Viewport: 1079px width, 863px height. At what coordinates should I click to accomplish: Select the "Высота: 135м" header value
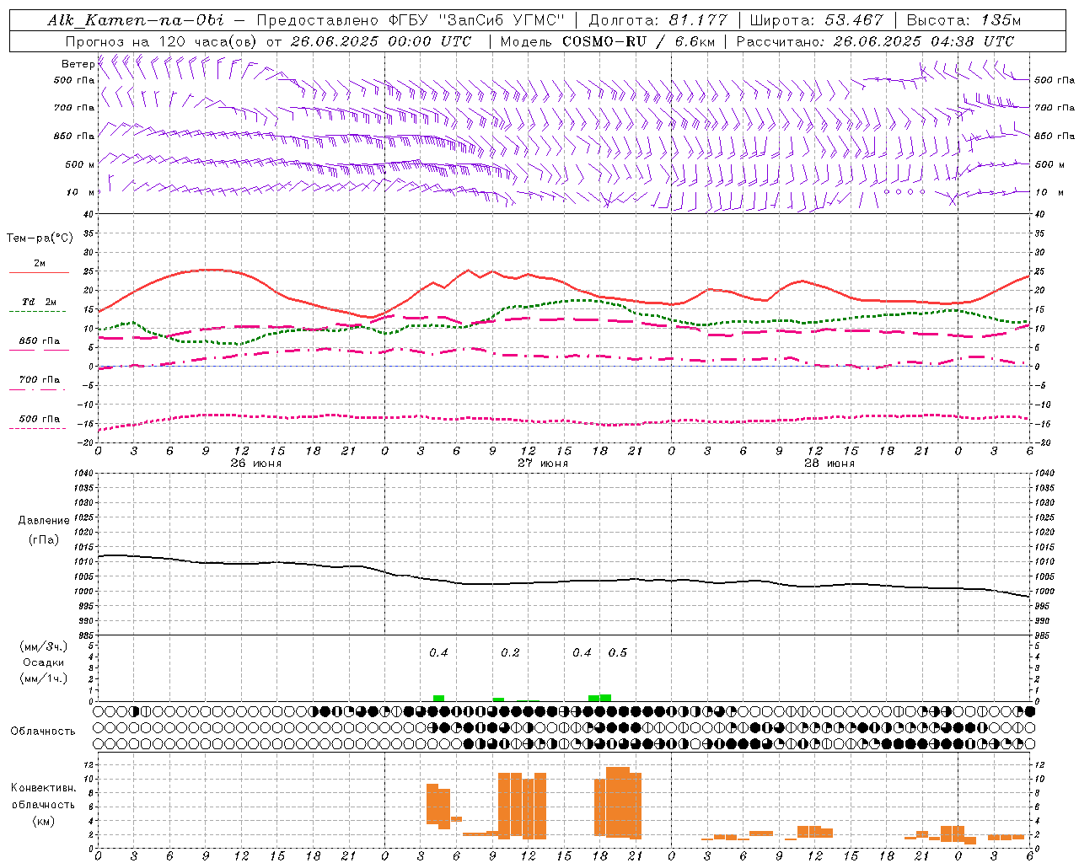pyautogui.click(x=964, y=20)
